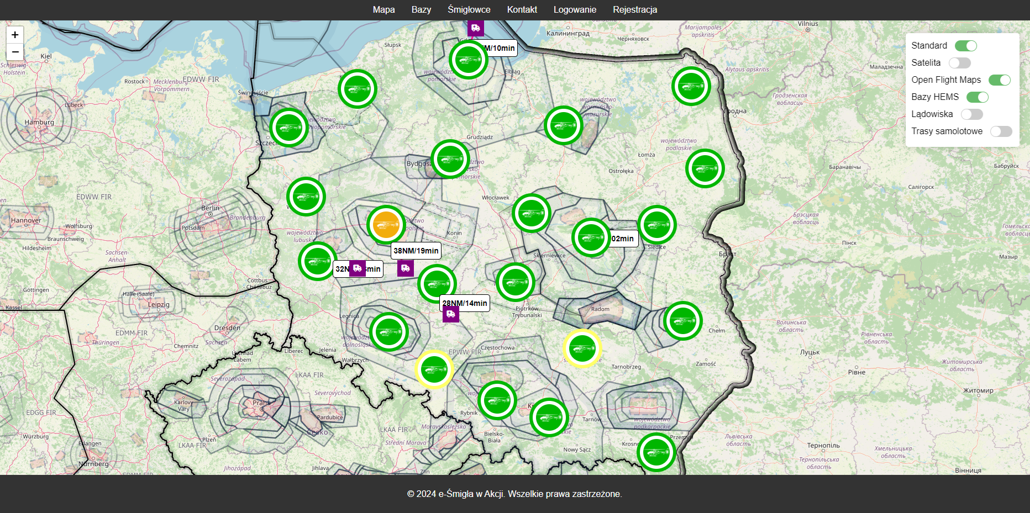Click the 38NM/19min distance label
Image resolution: width=1030 pixels, height=513 pixels.
pos(416,251)
